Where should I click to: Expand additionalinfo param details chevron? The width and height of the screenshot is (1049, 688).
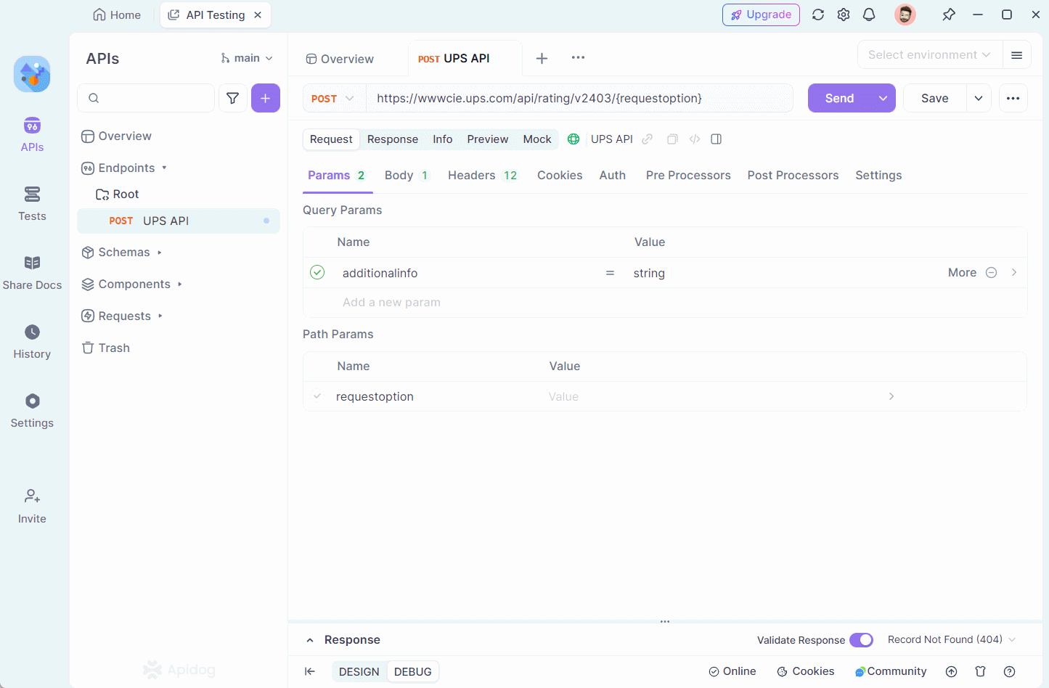point(1014,272)
